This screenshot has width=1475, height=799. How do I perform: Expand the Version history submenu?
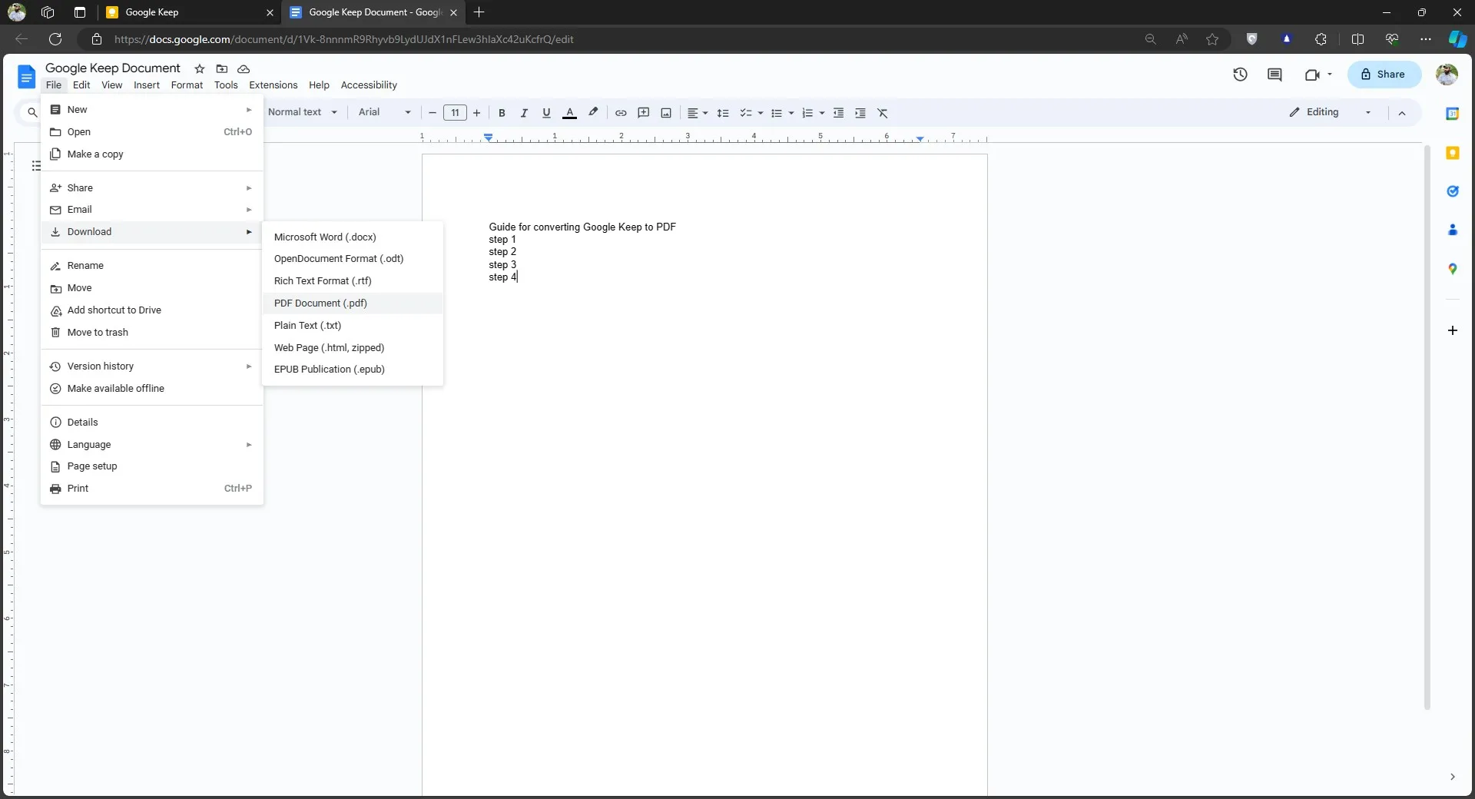pyautogui.click(x=152, y=366)
